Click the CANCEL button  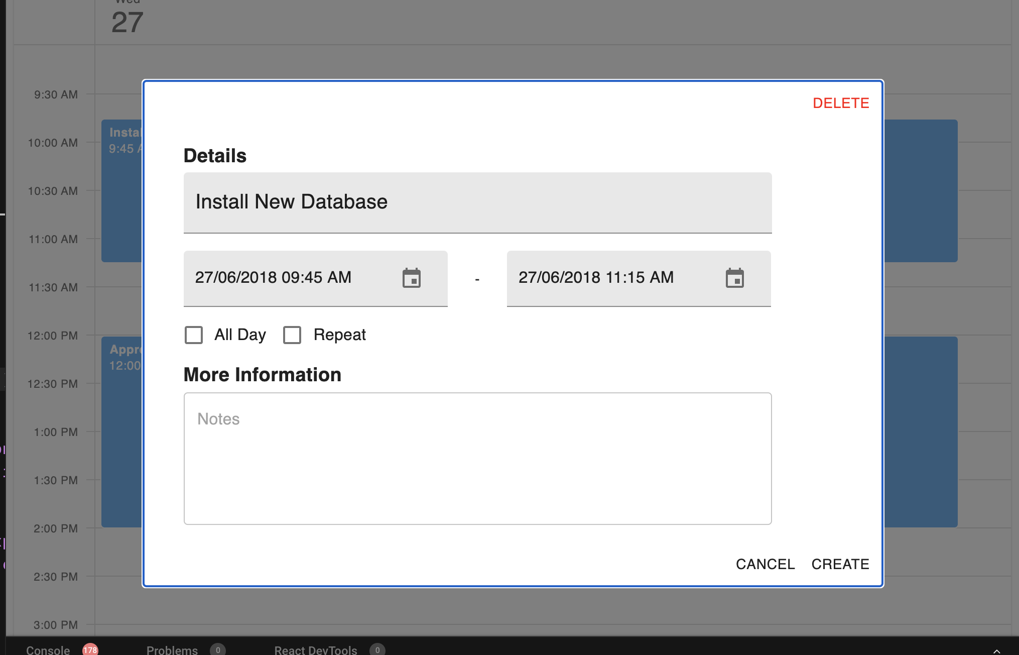pos(765,564)
